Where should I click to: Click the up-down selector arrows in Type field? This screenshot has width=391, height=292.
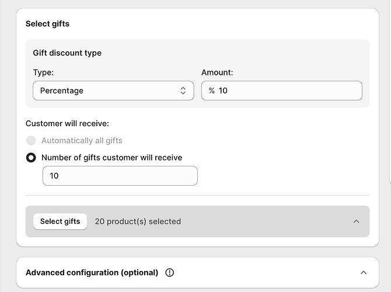coord(183,91)
